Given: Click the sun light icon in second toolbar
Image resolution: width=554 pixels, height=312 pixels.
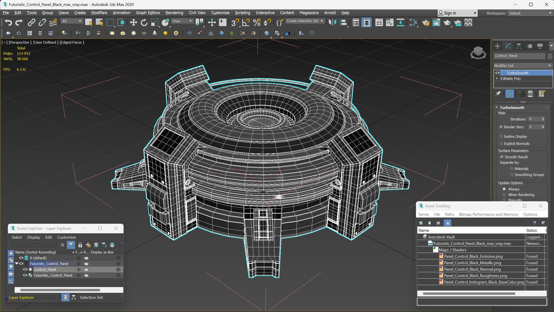Looking at the screenshot, I should point(165,33).
